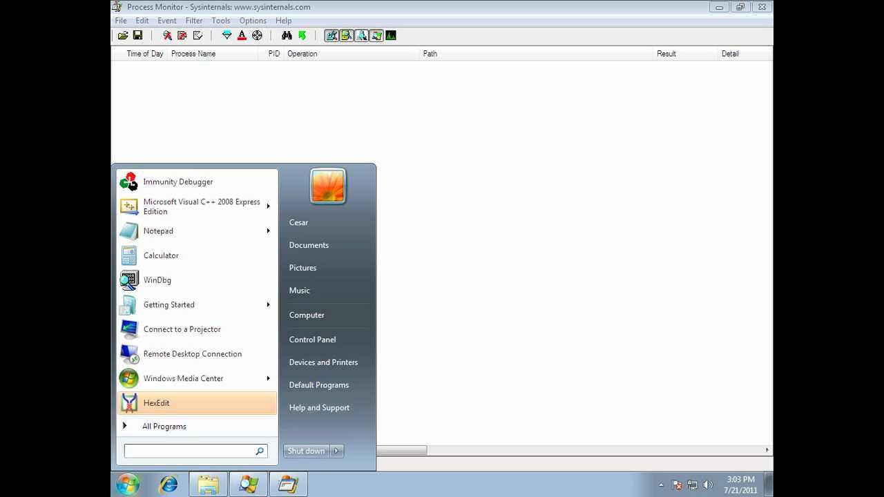Image resolution: width=884 pixels, height=497 pixels.
Task: Click the Save floppy disk toolbar icon
Action: click(x=137, y=35)
